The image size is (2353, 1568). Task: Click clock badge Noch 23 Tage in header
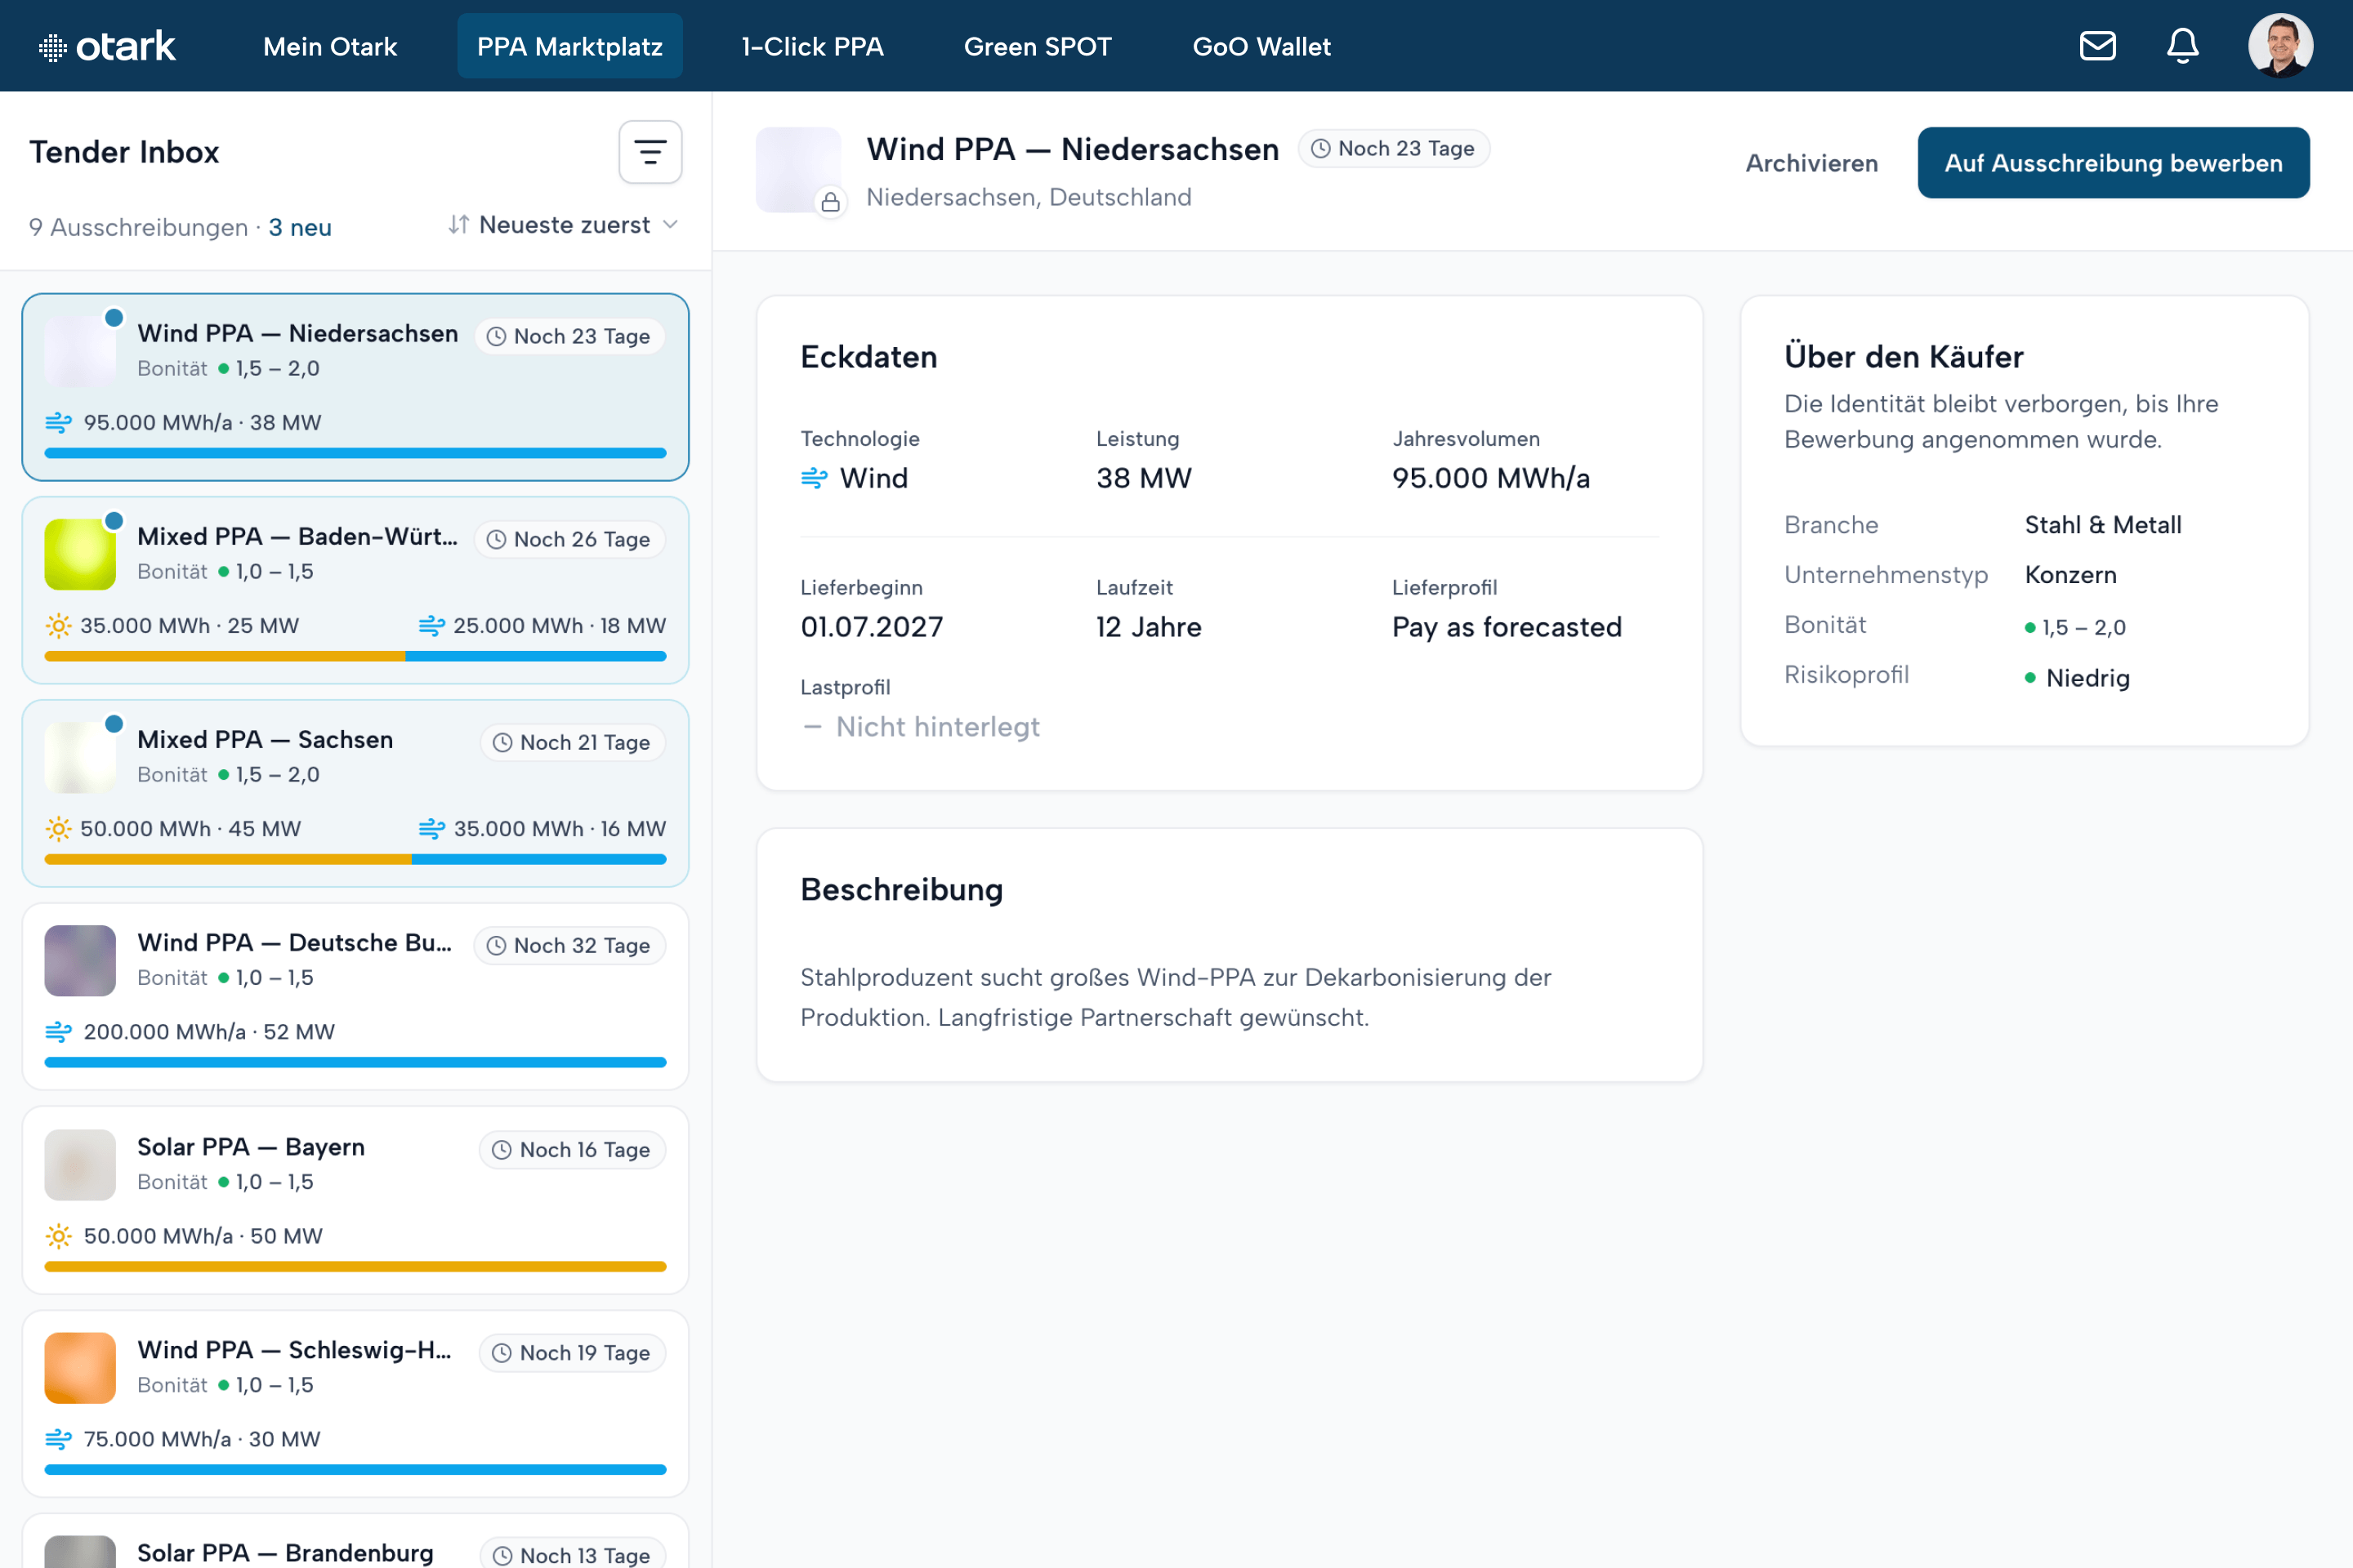[1394, 149]
